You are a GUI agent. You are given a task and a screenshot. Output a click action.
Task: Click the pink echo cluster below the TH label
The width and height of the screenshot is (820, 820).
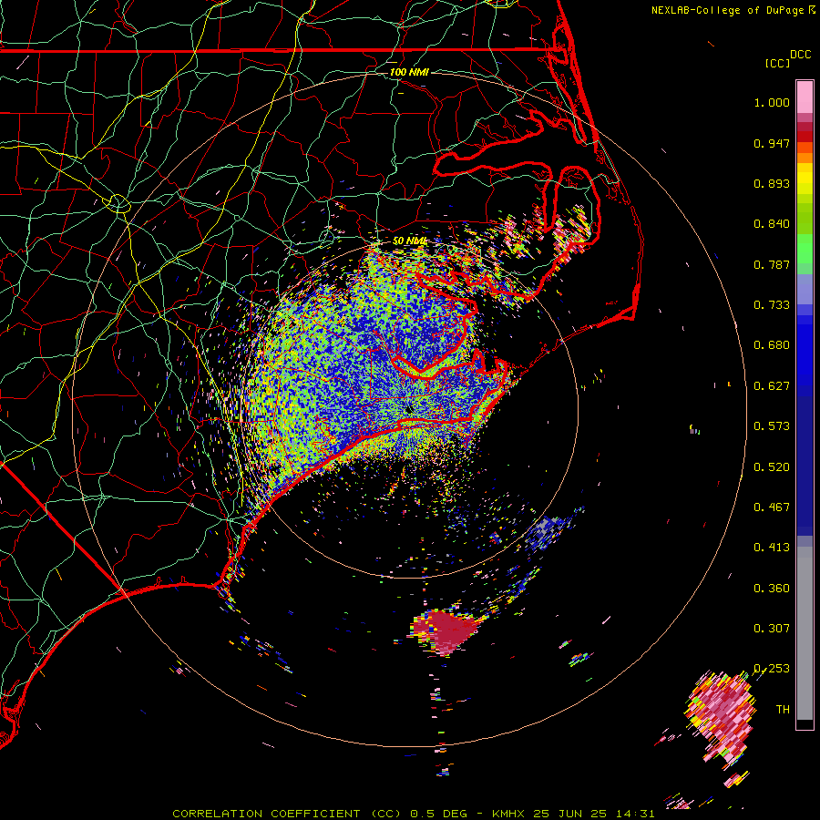[x=722, y=719]
